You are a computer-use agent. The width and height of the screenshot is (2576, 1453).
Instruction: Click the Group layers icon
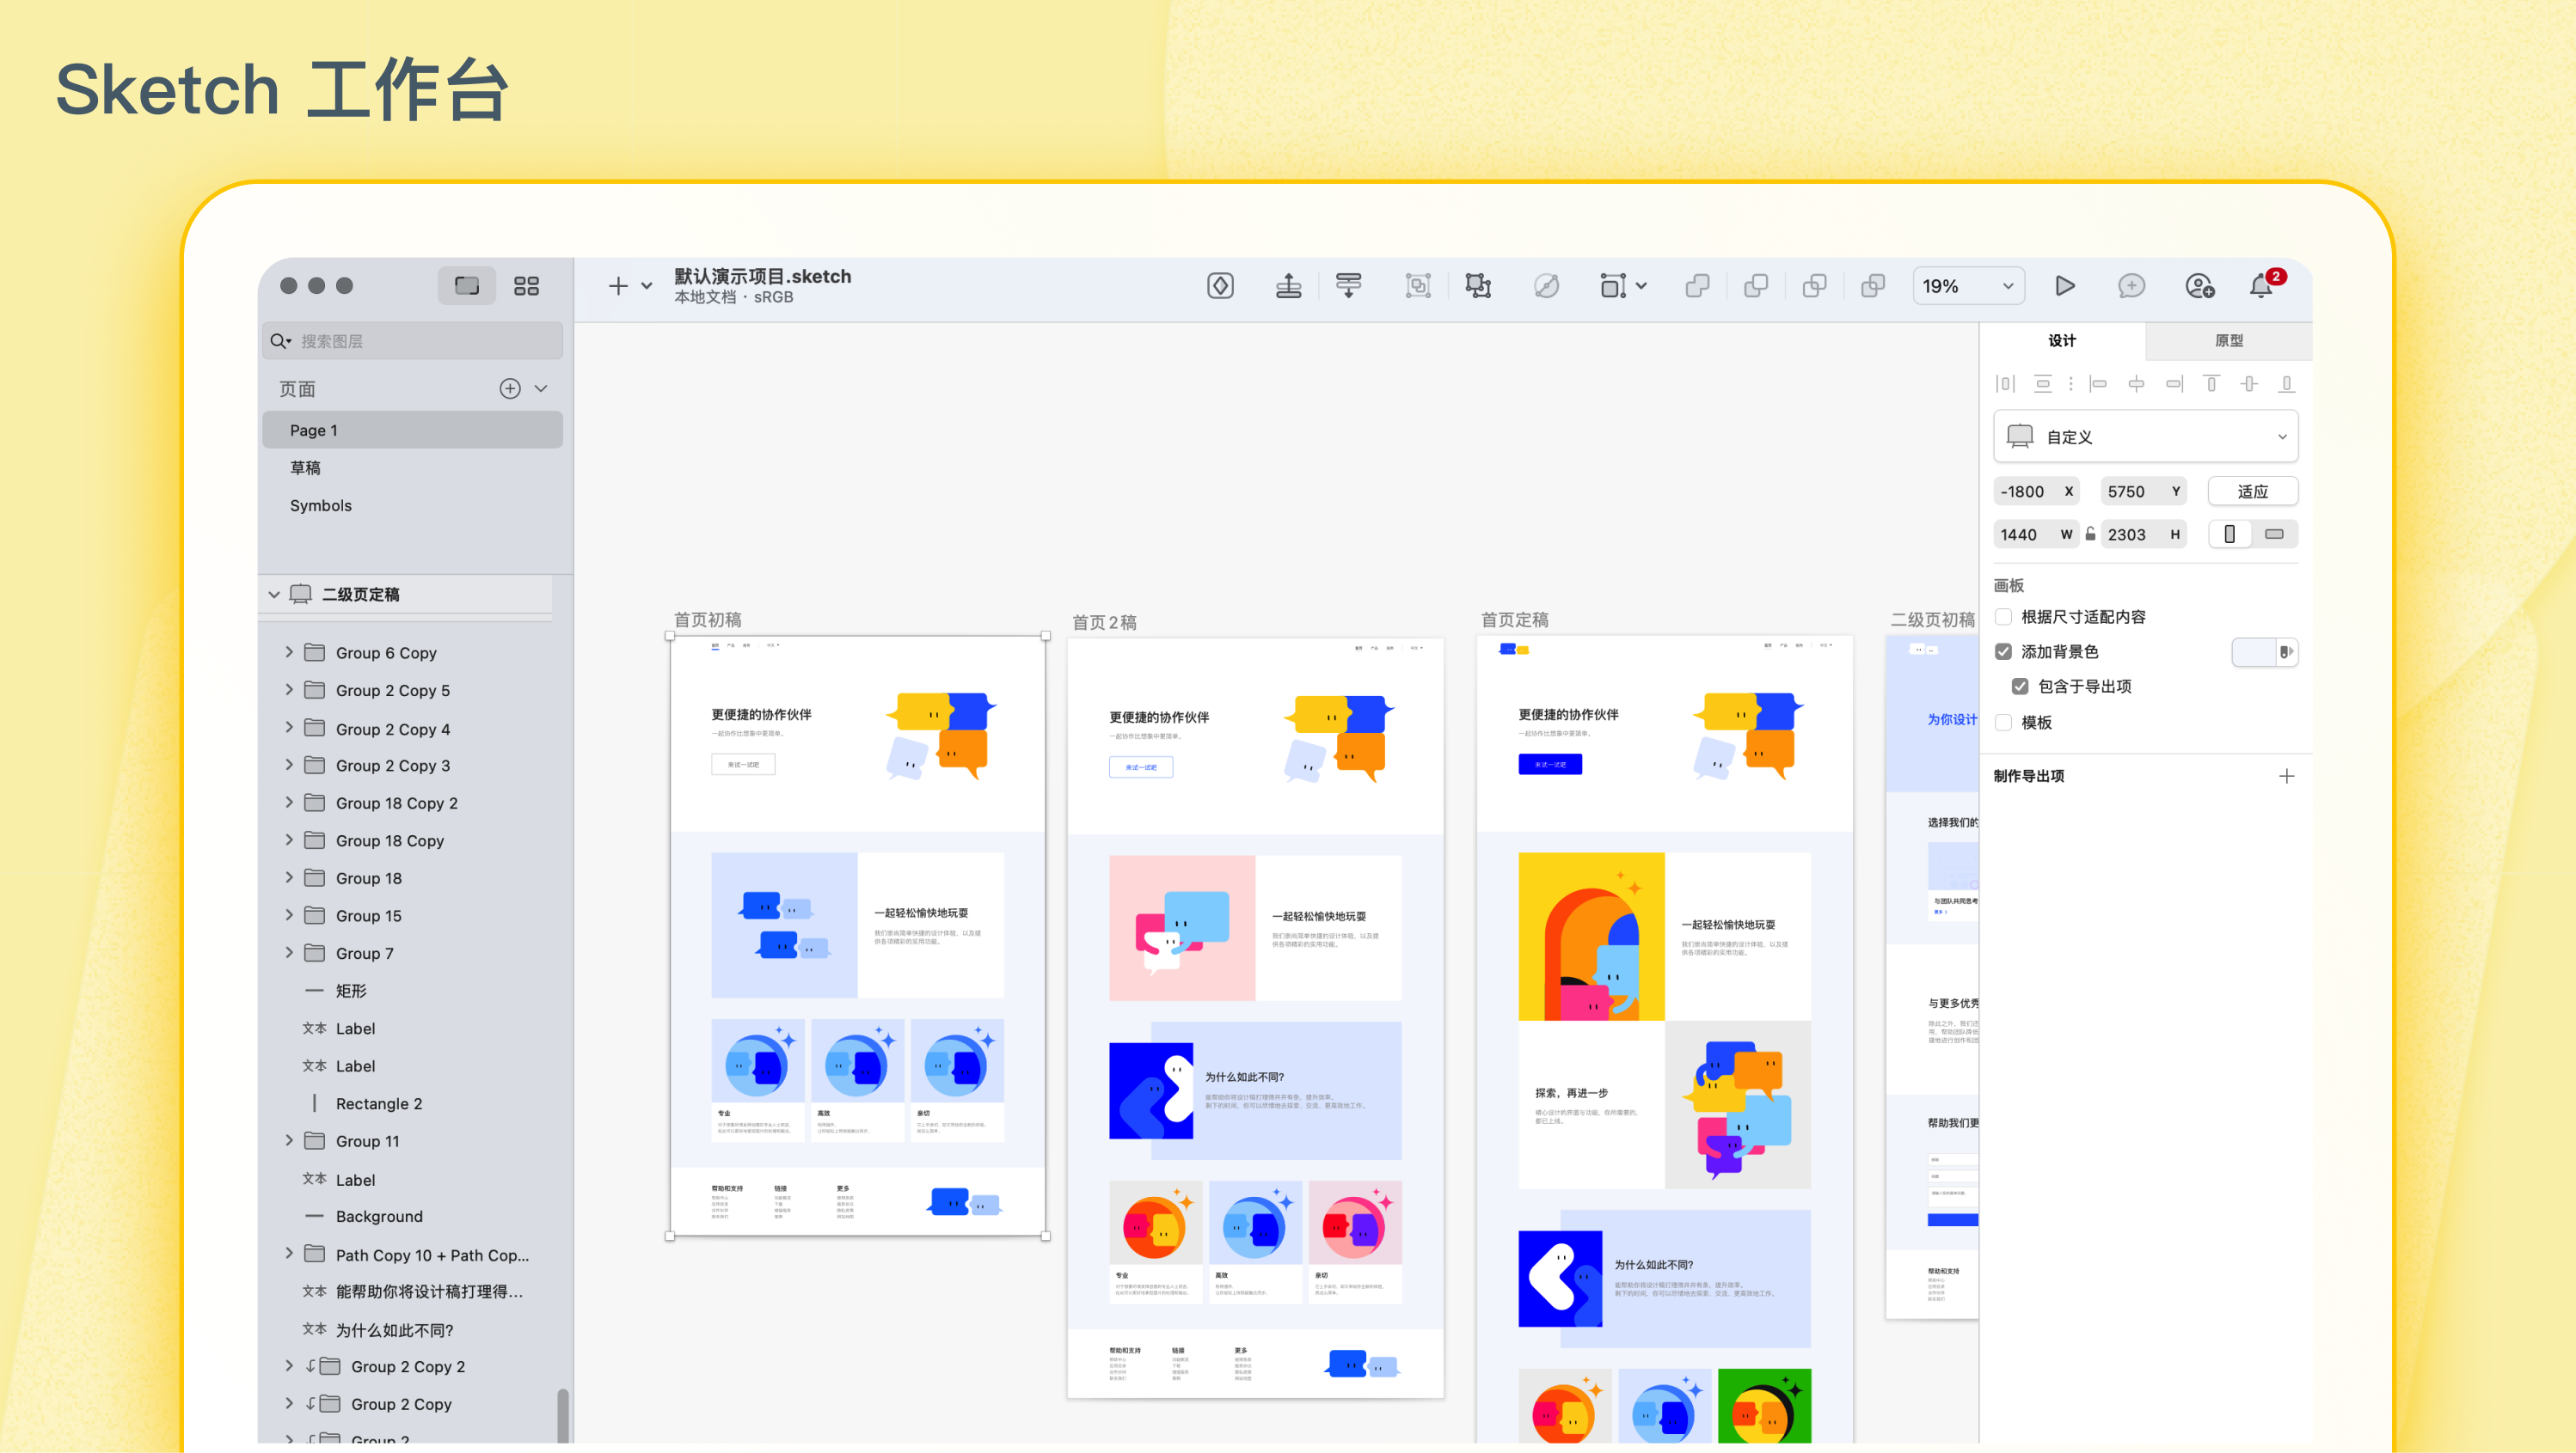click(1417, 286)
